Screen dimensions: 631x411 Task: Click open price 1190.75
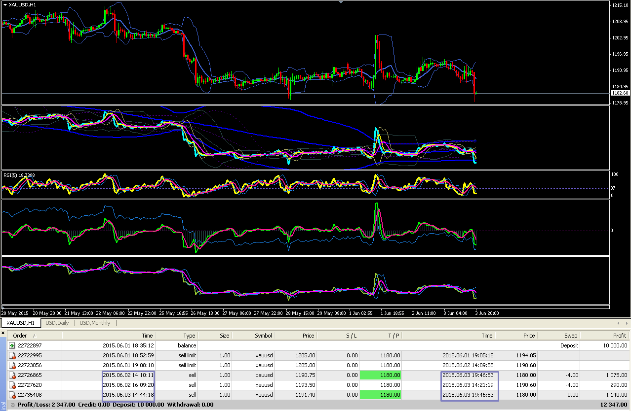[x=305, y=375]
